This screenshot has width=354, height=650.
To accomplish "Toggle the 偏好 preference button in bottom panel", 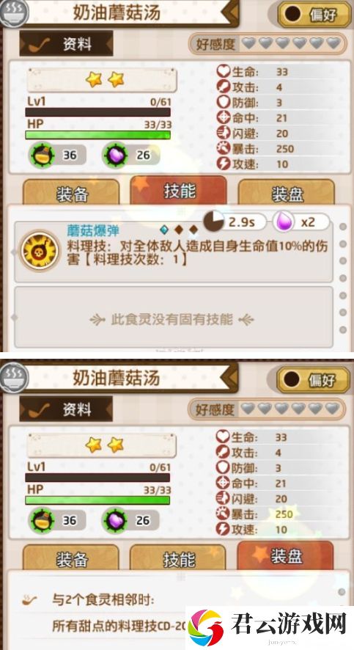I will pyautogui.click(x=314, y=379).
